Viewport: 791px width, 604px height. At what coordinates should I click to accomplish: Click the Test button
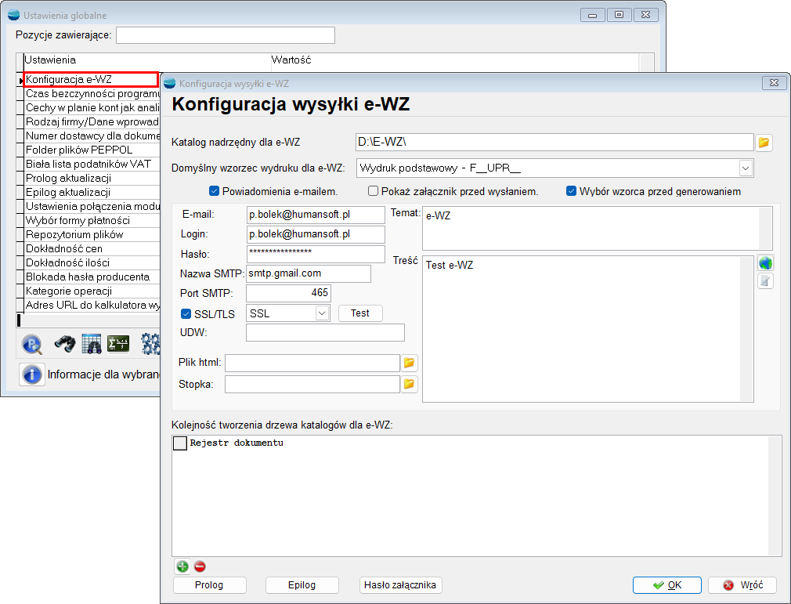coord(360,313)
